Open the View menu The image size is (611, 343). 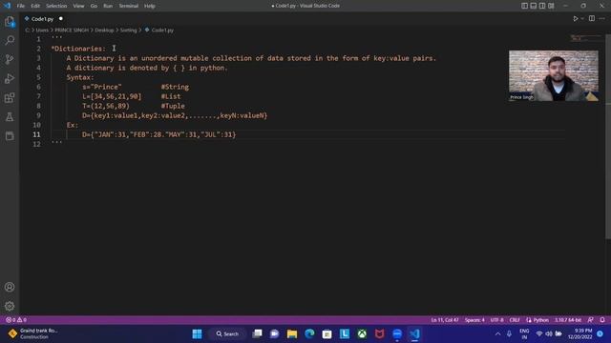pyautogui.click(x=78, y=6)
